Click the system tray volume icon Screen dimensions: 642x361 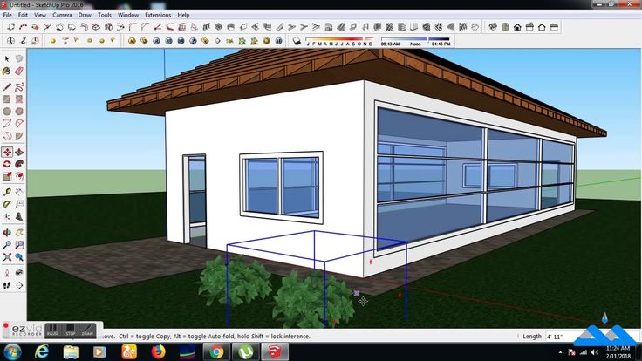pyautogui.click(x=595, y=352)
